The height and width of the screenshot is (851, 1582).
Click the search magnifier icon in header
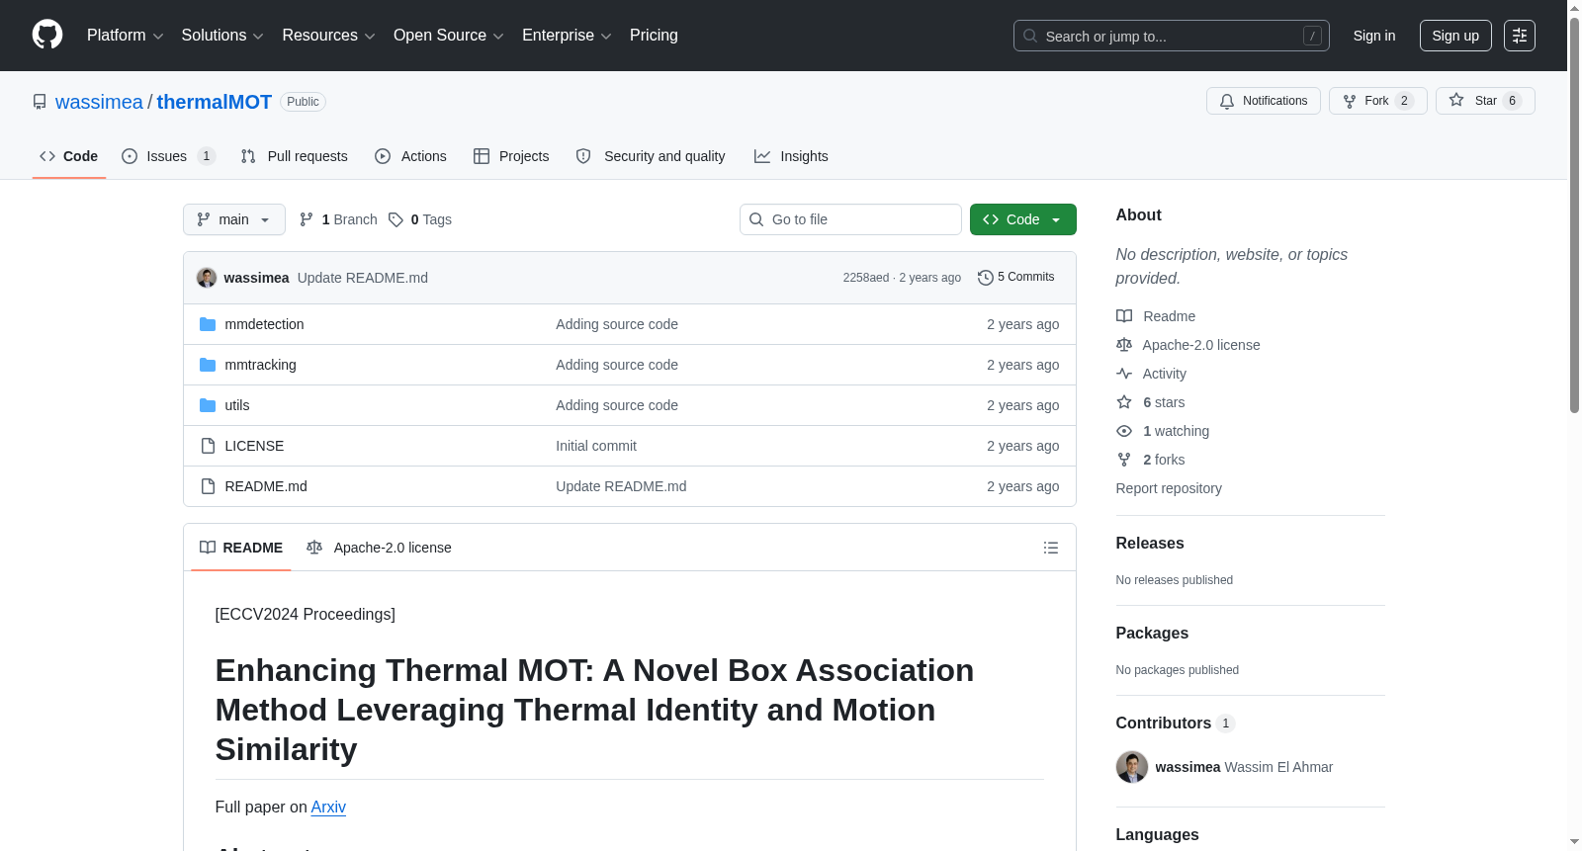click(1030, 36)
